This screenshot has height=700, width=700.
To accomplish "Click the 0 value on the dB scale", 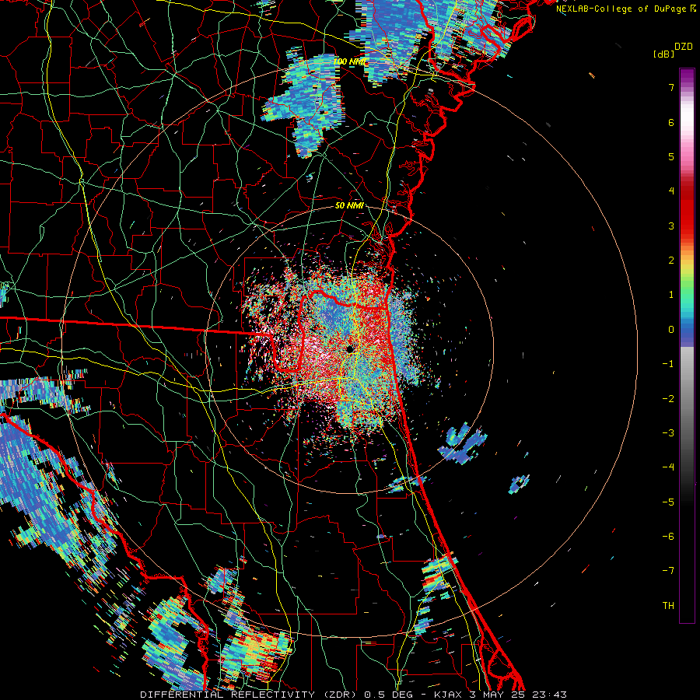I will pos(671,330).
